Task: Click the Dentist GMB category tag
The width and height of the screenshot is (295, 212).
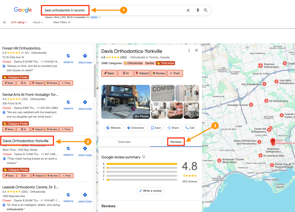Action: pos(150,63)
